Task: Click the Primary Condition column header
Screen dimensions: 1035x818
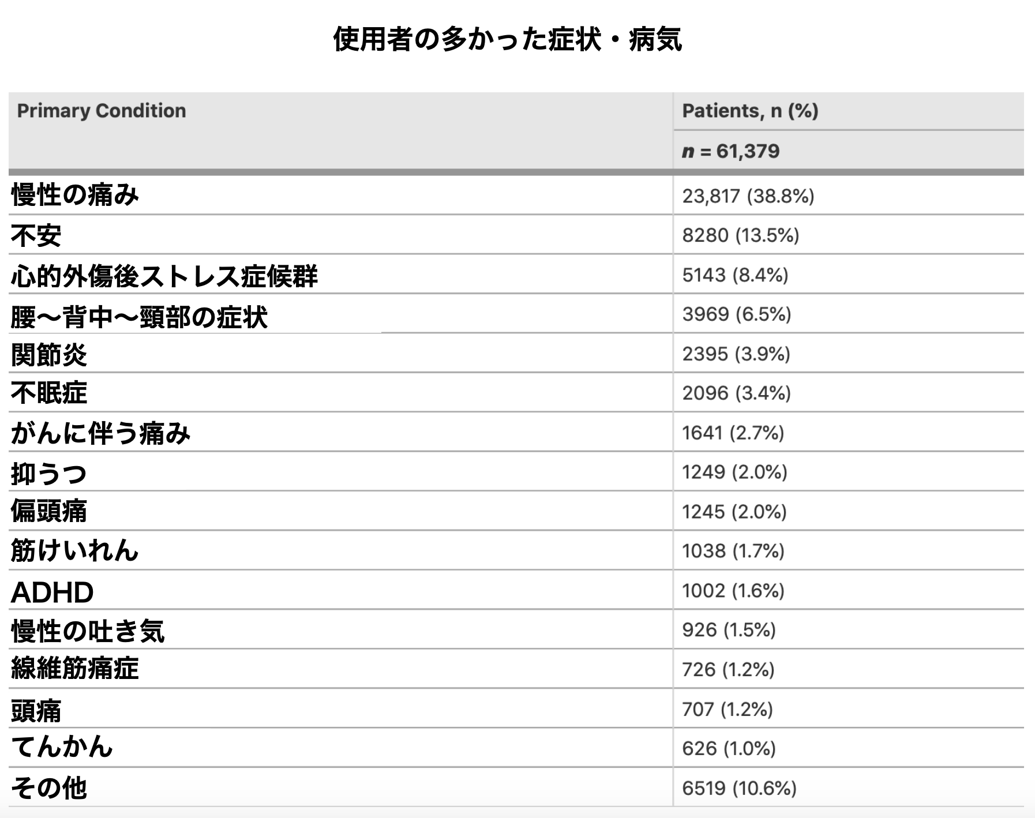Action: tap(102, 111)
